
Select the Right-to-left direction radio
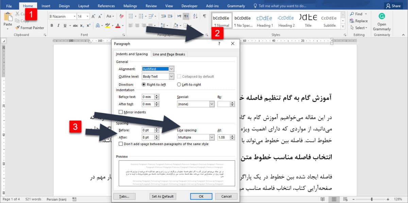(x=144, y=84)
